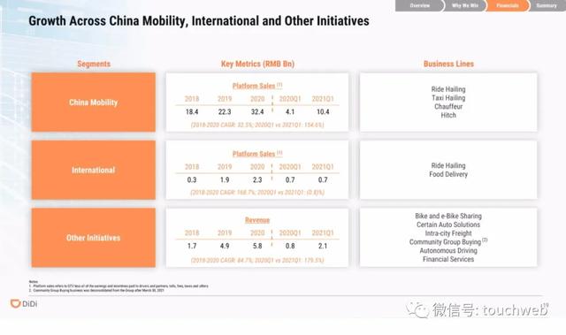Click the International Platform Sales heading
The width and height of the screenshot is (566, 335).
[257, 154]
